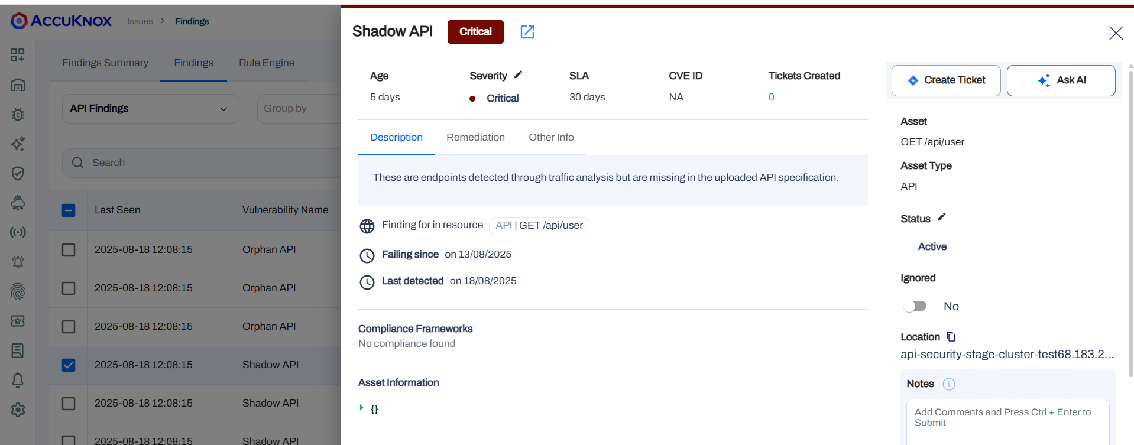Open notifications bell in sidebar
Image resolution: width=1134 pixels, height=445 pixels.
(18, 380)
